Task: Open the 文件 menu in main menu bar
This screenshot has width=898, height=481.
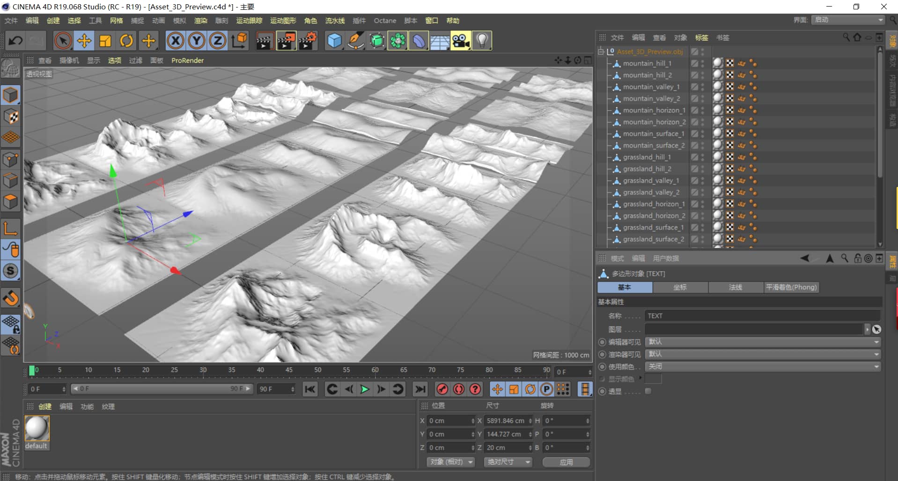Action: click(x=11, y=21)
